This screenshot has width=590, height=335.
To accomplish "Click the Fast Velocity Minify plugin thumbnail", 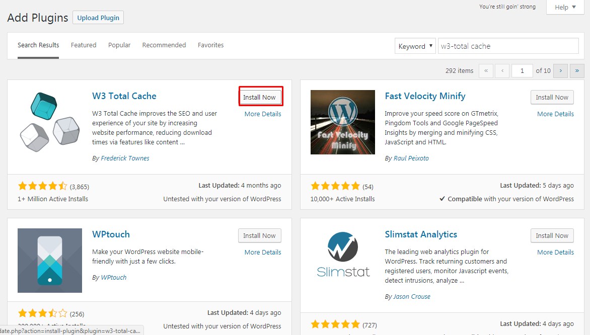I will (343, 122).
